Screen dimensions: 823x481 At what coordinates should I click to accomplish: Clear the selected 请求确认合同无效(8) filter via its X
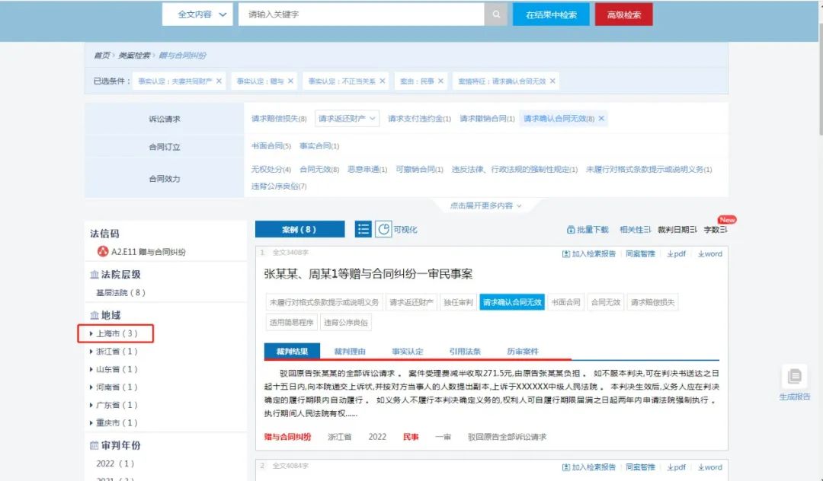coord(601,119)
